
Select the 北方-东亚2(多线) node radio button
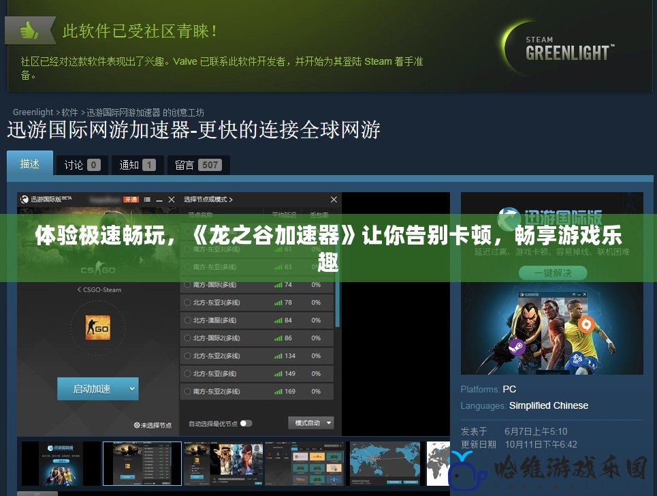(187, 356)
